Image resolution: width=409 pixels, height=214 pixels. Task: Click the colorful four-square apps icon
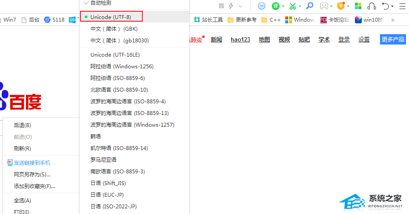(x=358, y=6)
